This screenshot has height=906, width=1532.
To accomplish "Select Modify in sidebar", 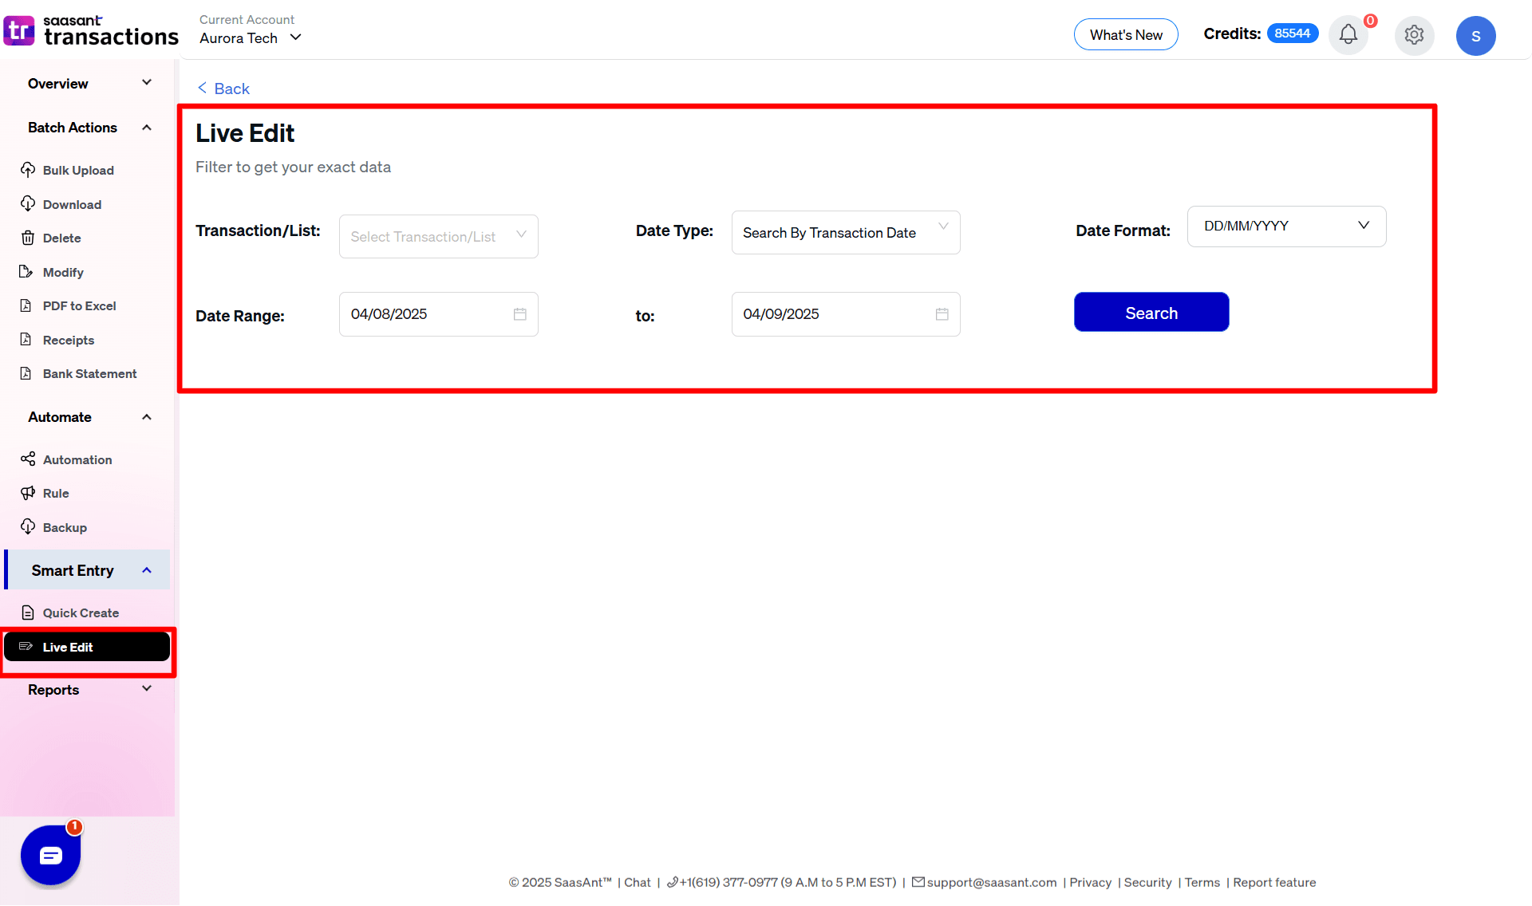I will point(63,272).
